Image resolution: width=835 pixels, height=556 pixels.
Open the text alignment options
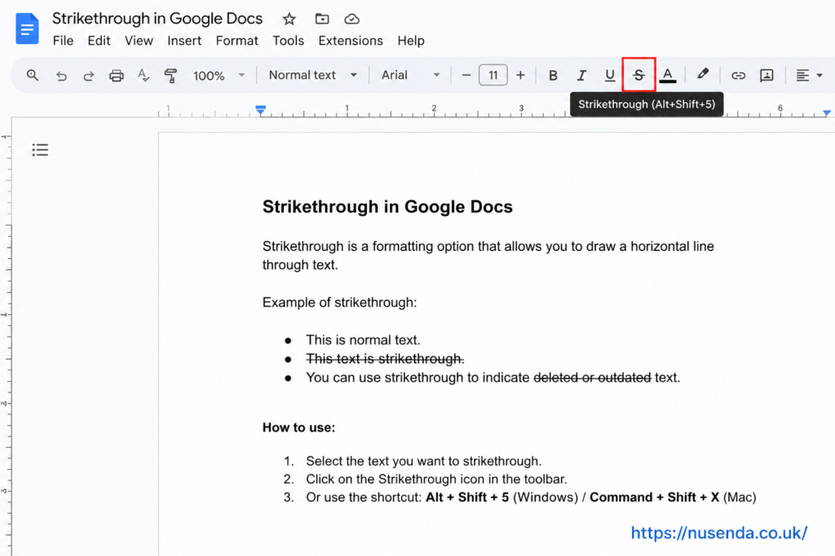pyautogui.click(x=808, y=76)
